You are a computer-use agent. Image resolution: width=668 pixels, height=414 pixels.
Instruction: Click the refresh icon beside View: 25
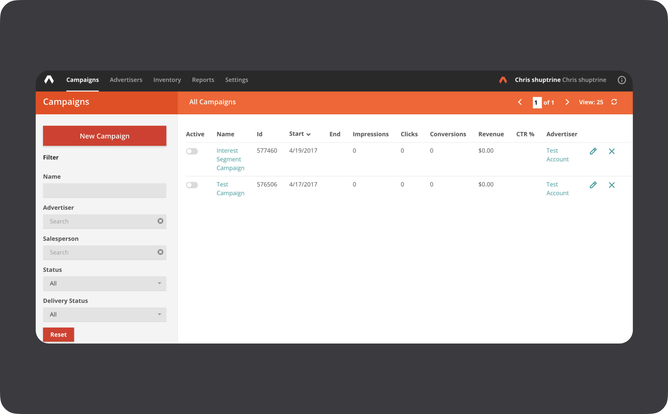point(614,102)
